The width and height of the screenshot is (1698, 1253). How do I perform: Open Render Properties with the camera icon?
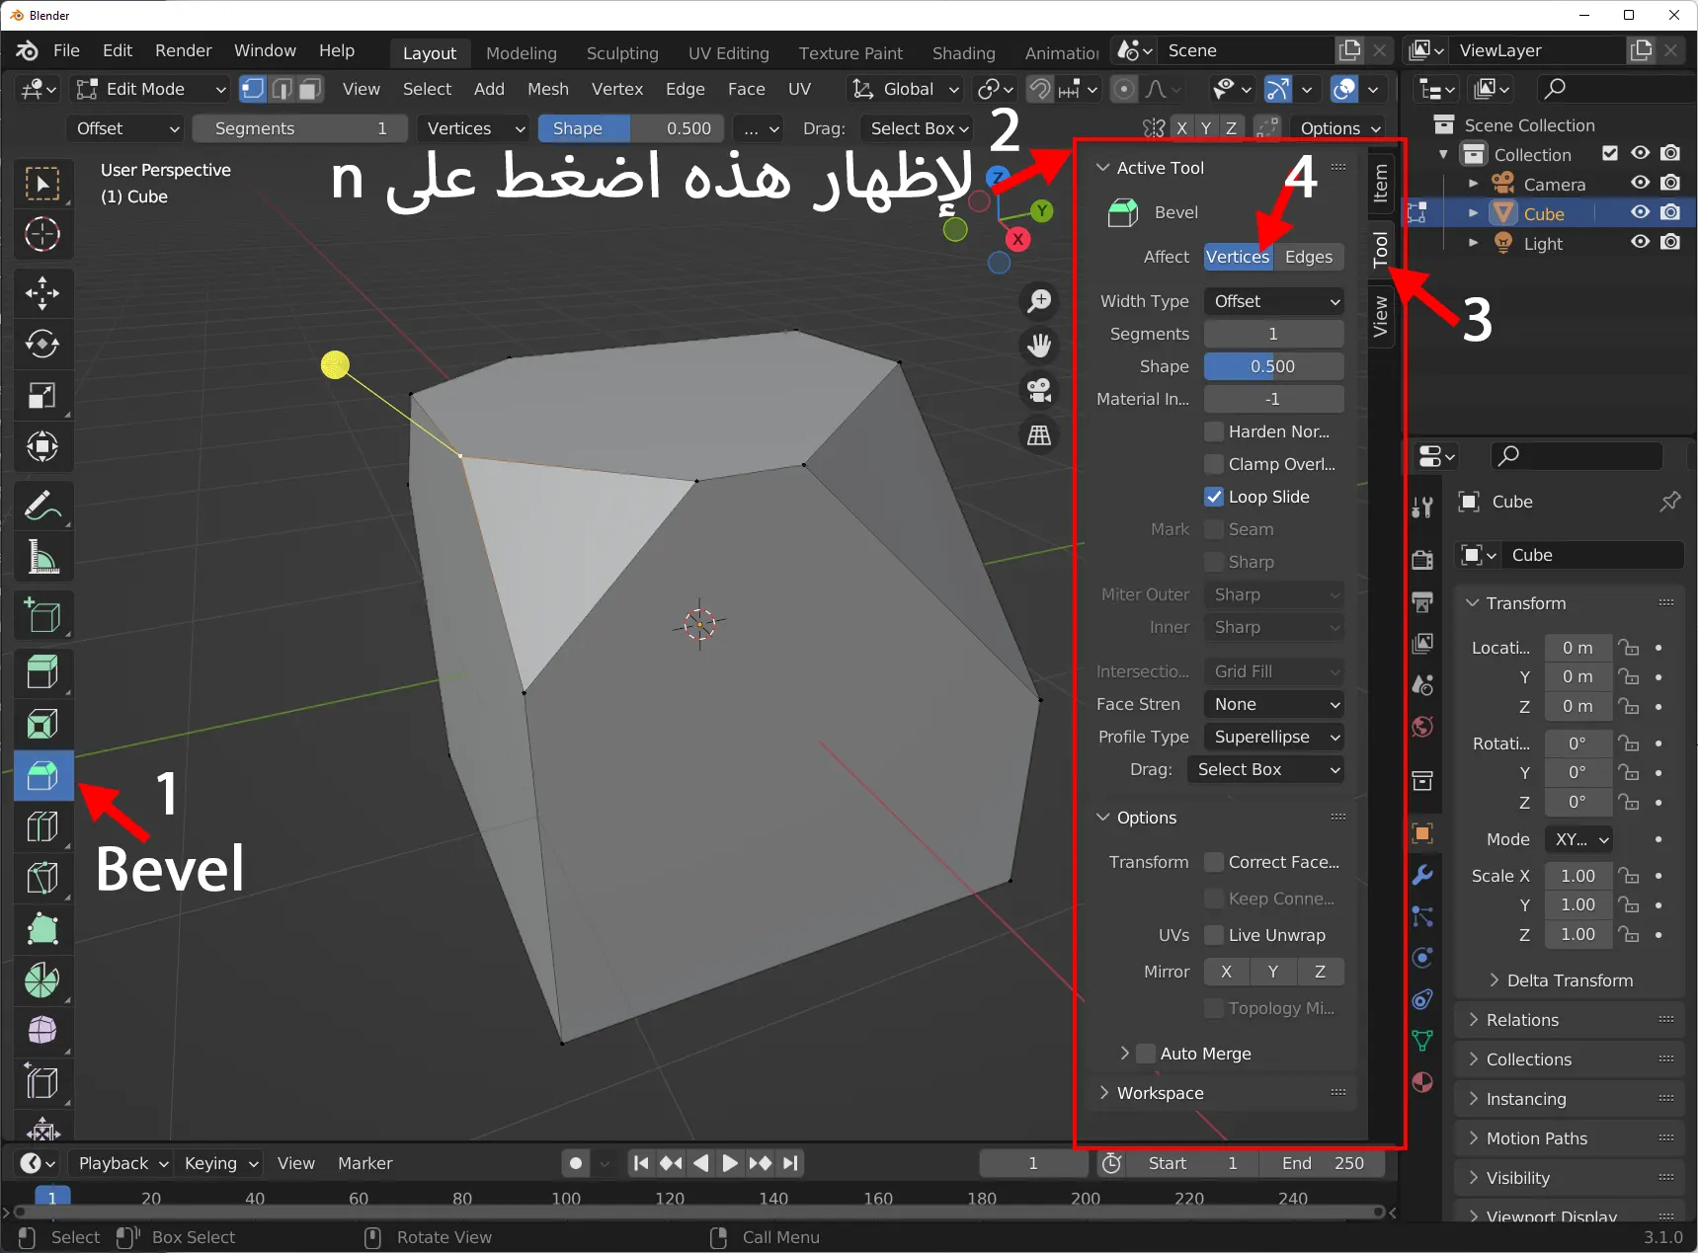point(1421,559)
